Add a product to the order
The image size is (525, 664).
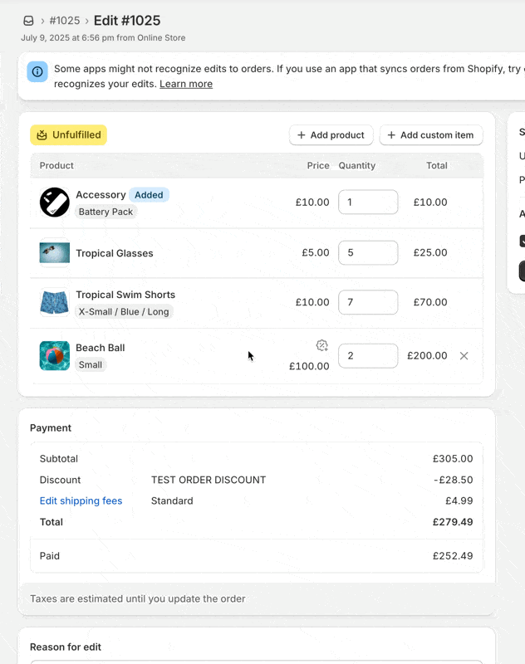[x=331, y=135]
